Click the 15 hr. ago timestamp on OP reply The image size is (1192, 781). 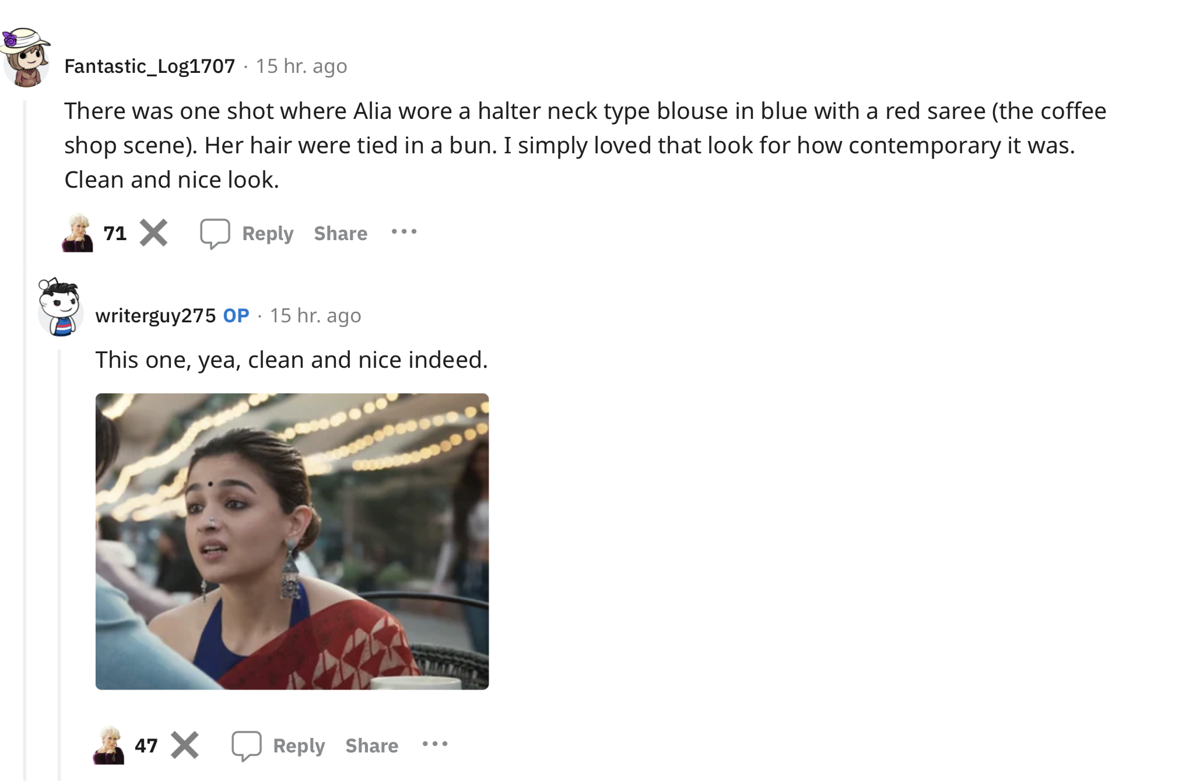pos(315,315)
